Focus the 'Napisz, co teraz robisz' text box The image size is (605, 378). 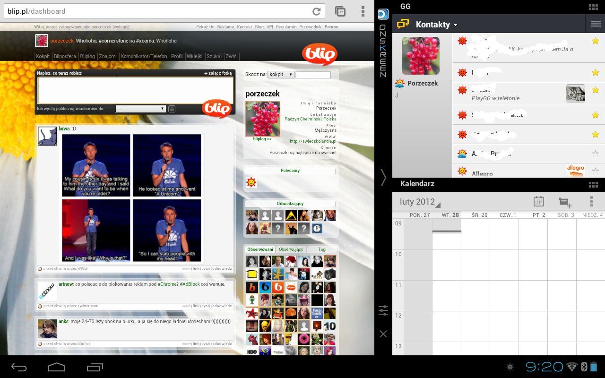[135, 90]
